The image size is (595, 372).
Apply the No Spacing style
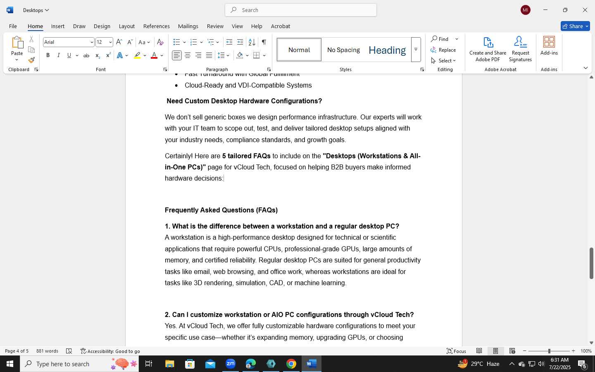point(343,50)
